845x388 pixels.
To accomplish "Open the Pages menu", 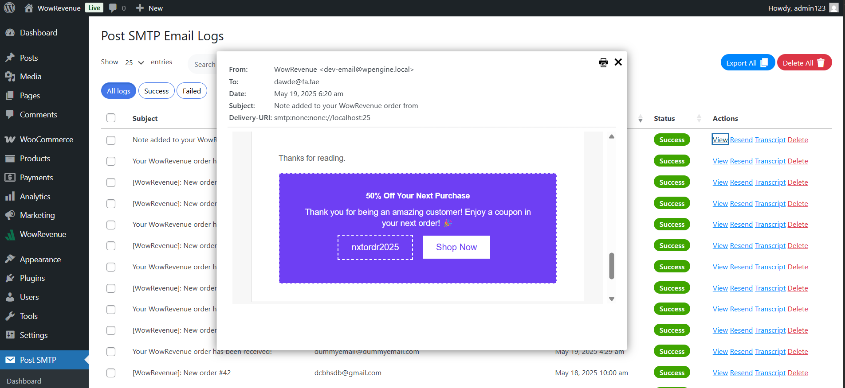I will pos(44,96).
